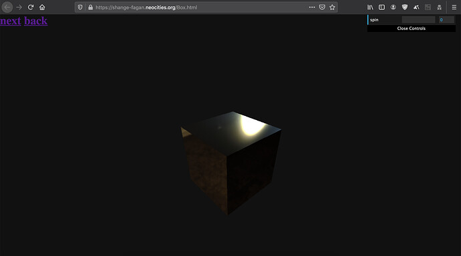The image size is (461, 256).
Task: Open the Firefox hamburger menu
Action: tap(454, 7)
